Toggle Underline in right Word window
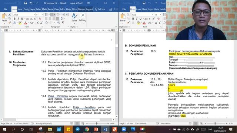Screen dimensions: 237x133 pyautogui.click(x=140, y=19)
